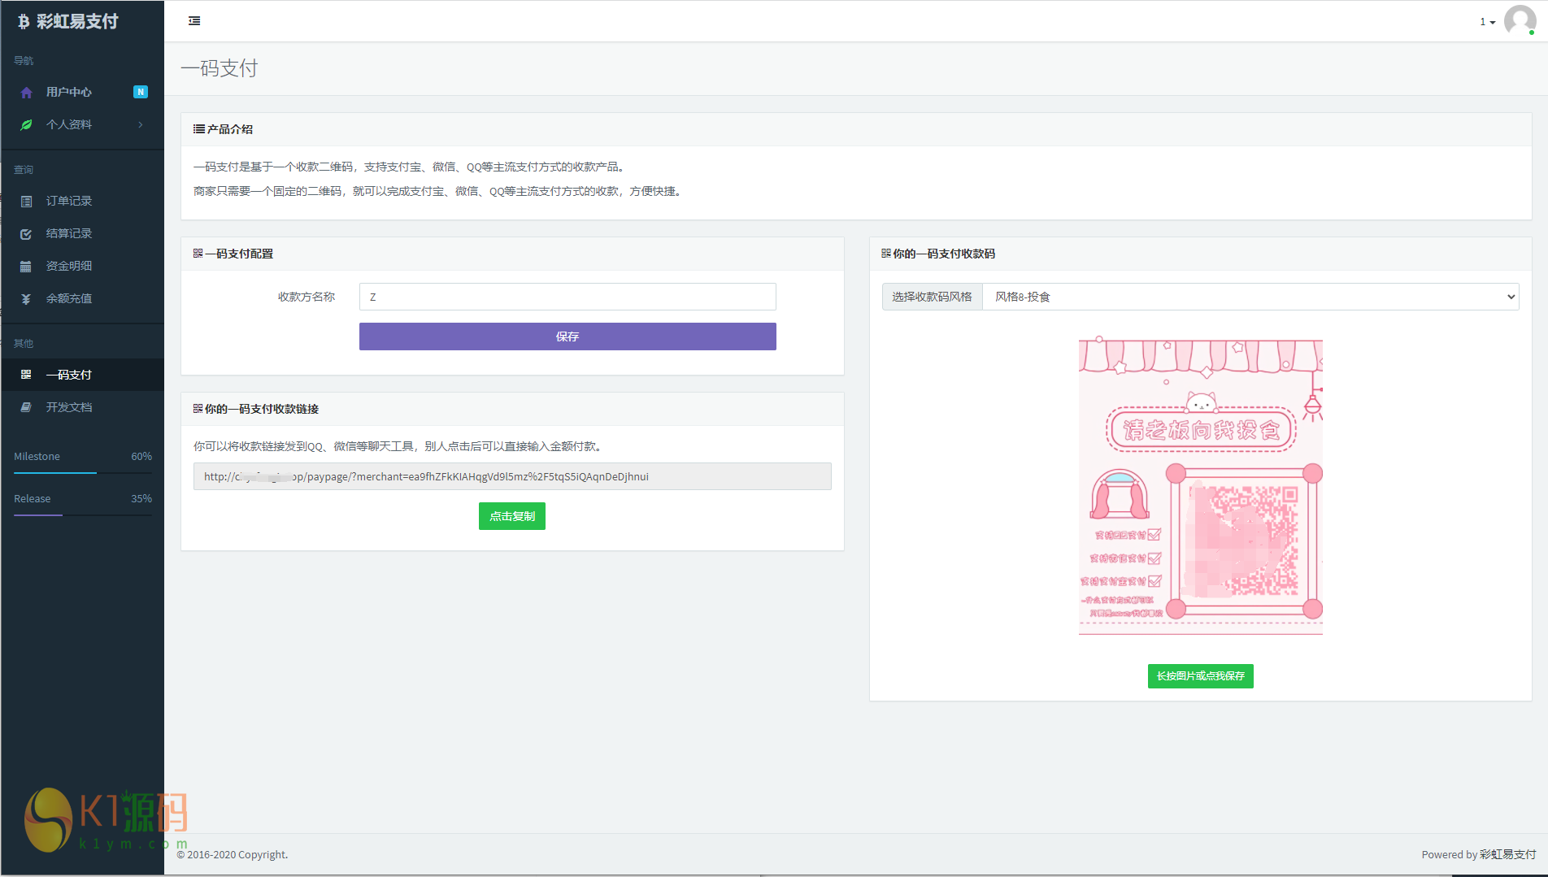The image size is (1548, 877).
Task: Click the purple 保存 button
Action: point(567,336)
